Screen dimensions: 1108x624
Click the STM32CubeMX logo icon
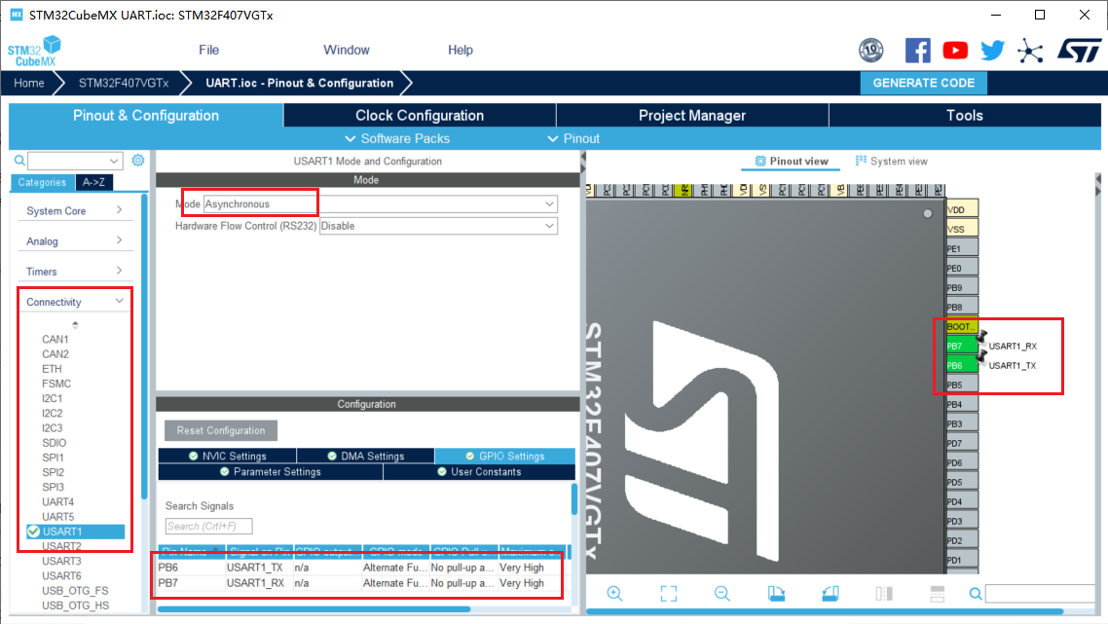(x=35, y=51)
